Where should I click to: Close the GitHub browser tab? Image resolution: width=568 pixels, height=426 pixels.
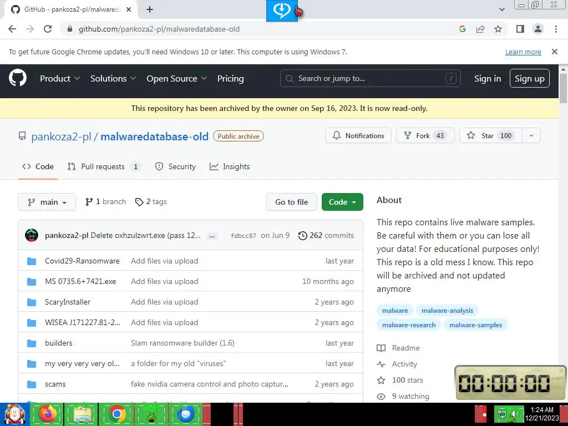coord(129,9)
